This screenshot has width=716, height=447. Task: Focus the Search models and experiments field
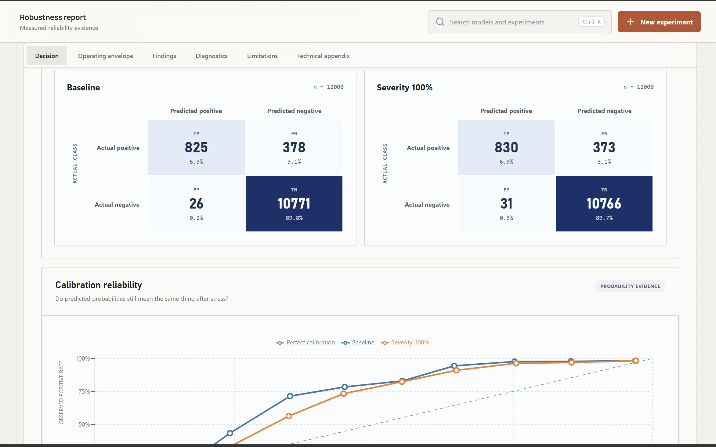click(x=520, y=22)
